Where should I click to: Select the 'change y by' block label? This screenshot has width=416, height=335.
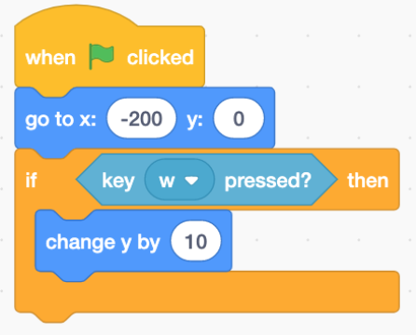tap(103, 243)
